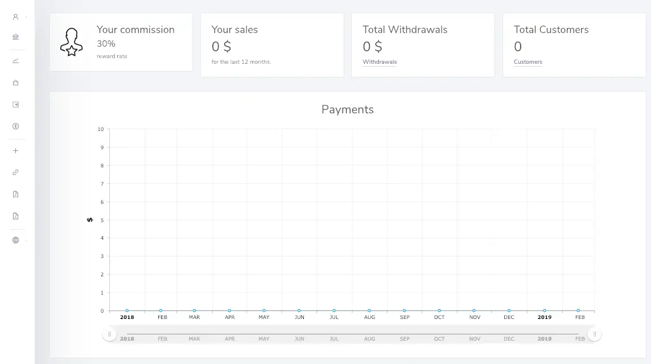This screenshot has height=364, width=651.
Task: Select the shopping bag sidebar icon
Action: pos(15,83)
